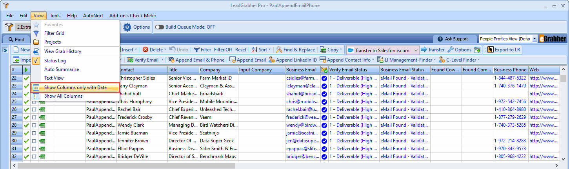Tick the checkbox in row 30
Image resolution: width=569 pixels, height=169 pixels.
(34, 141)
